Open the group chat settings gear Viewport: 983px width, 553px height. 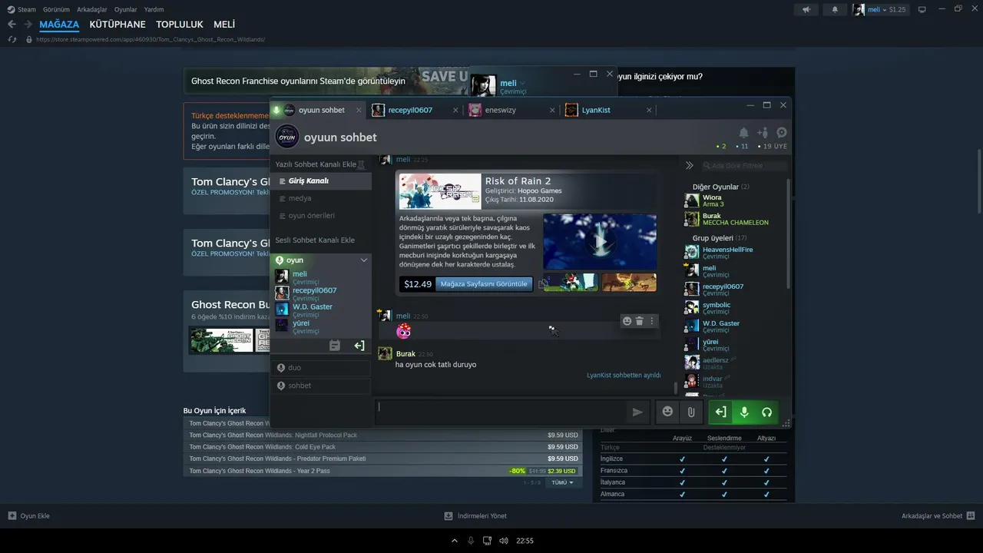click(x=782, y=133)
